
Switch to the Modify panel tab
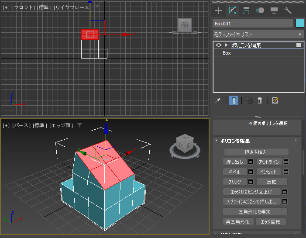[x=232, y=10]
